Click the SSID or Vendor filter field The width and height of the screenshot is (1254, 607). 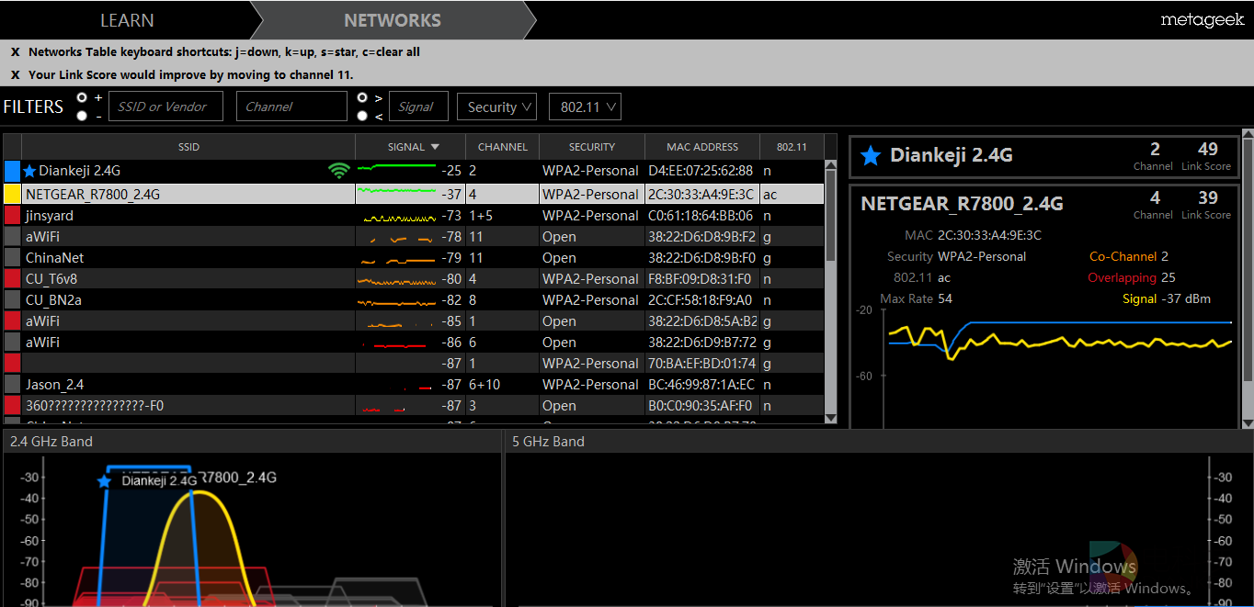point(165,107)
